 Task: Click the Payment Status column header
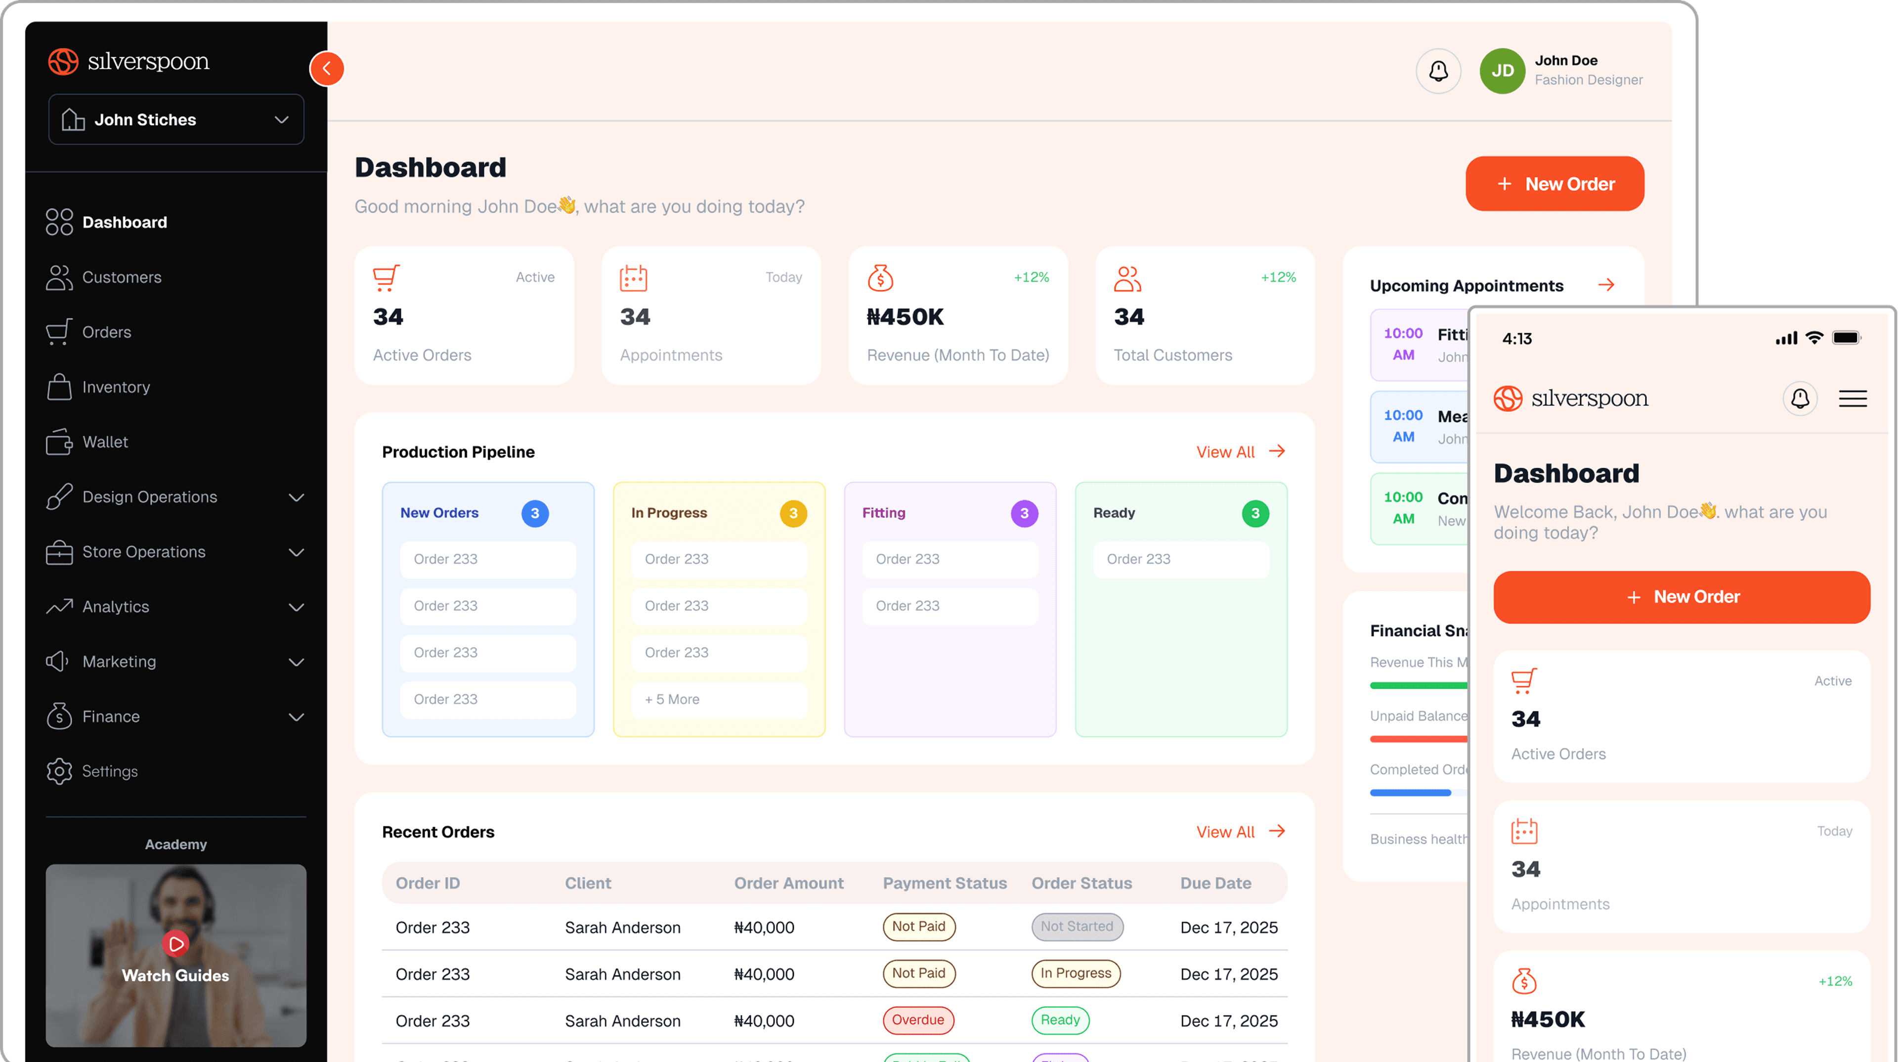(945, 883)
